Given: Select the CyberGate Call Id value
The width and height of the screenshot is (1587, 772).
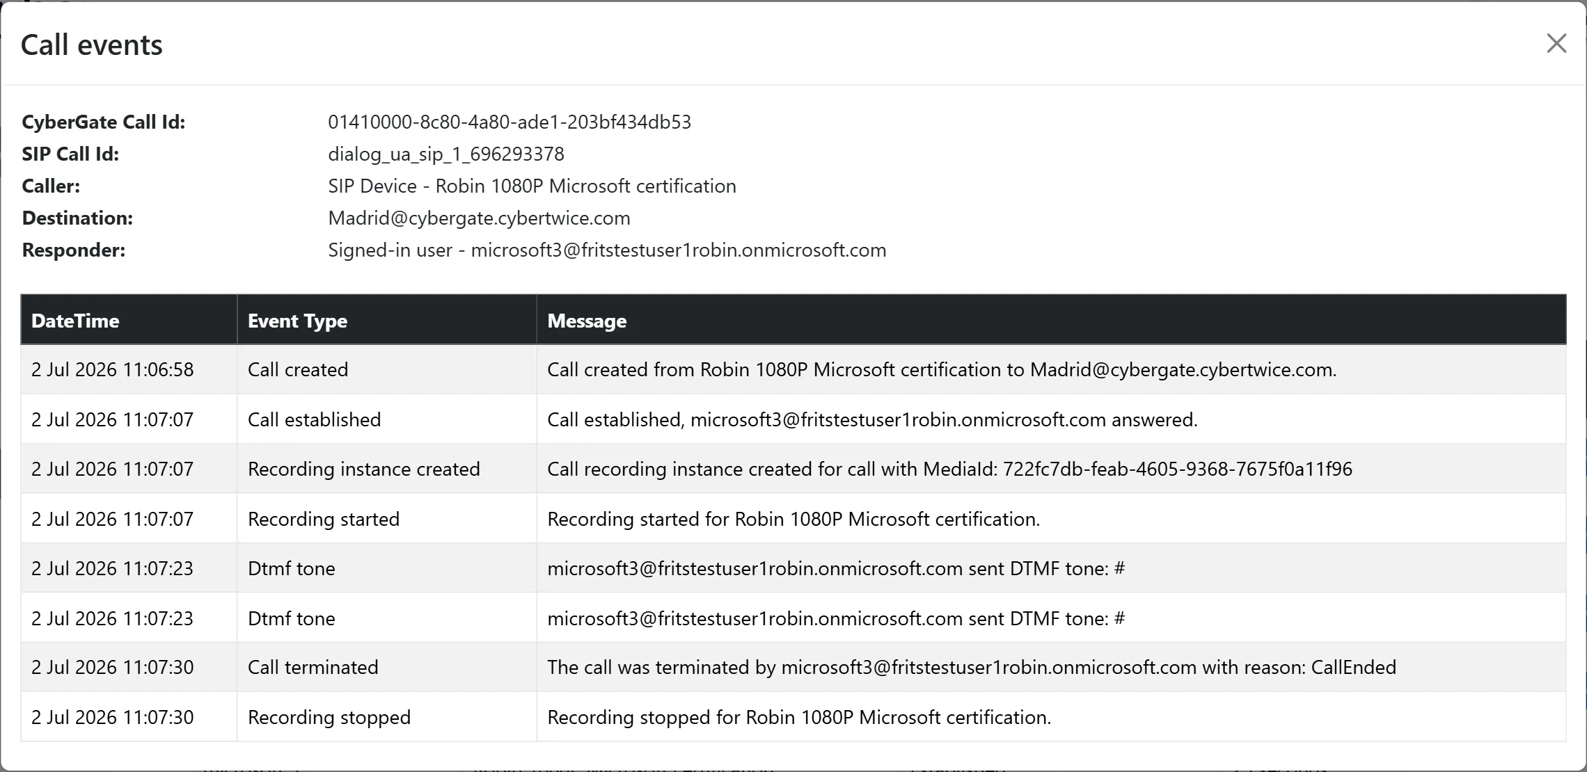Looking at the screenshot, I should point(510,122).
